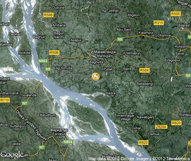Image resolution: width=191 pixels, height=161 pixels.
Task: Click the R506 road badge near Duburia
Action: 48,15
